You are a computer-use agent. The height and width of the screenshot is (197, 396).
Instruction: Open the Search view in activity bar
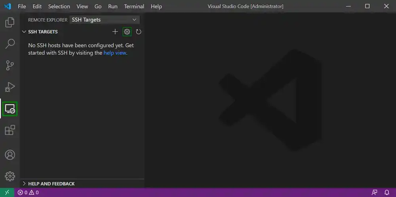pyautogui.click(x=10, y=44)
